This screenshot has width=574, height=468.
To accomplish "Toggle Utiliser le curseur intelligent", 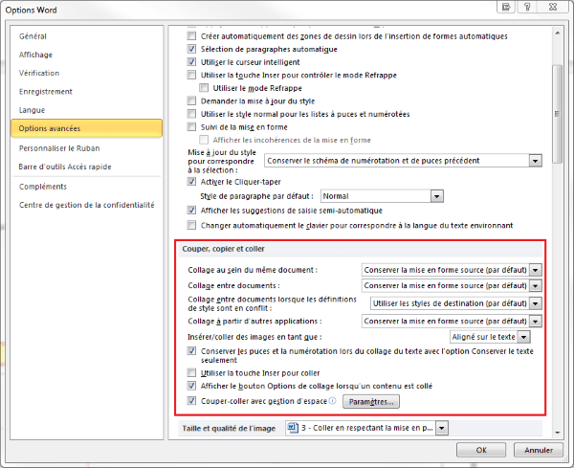I will click(x=191, y=62).
